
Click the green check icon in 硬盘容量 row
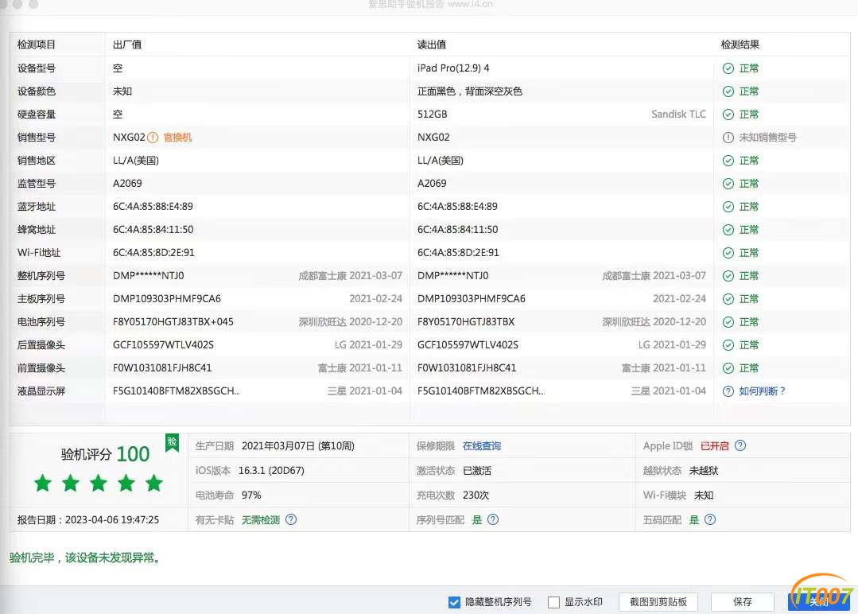[728, 115]
